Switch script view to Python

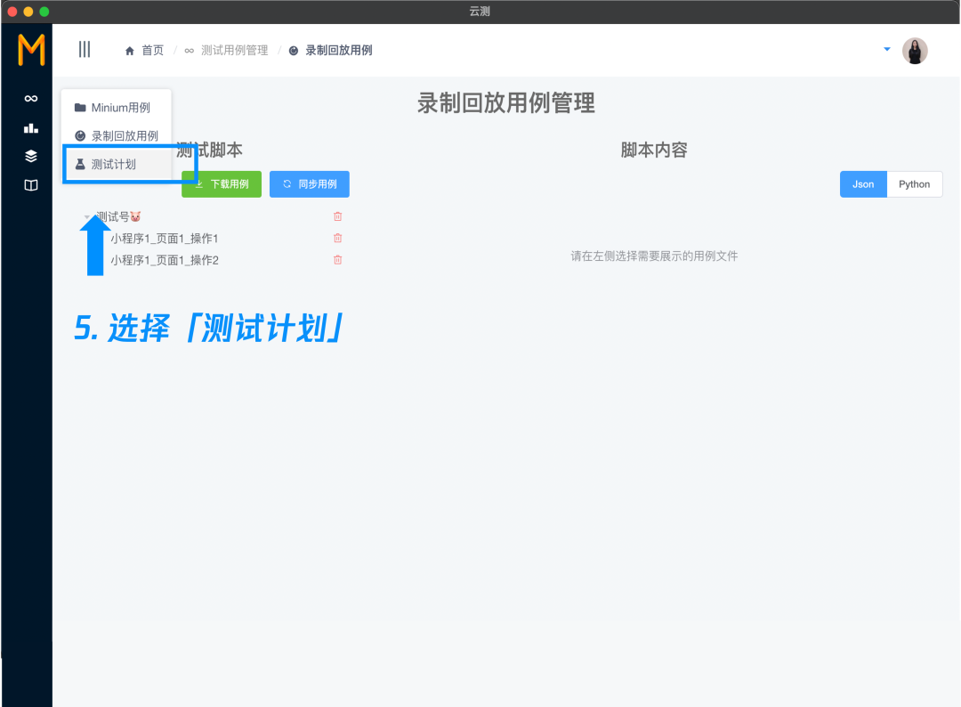pyautogui.click(x=915, y=184)
